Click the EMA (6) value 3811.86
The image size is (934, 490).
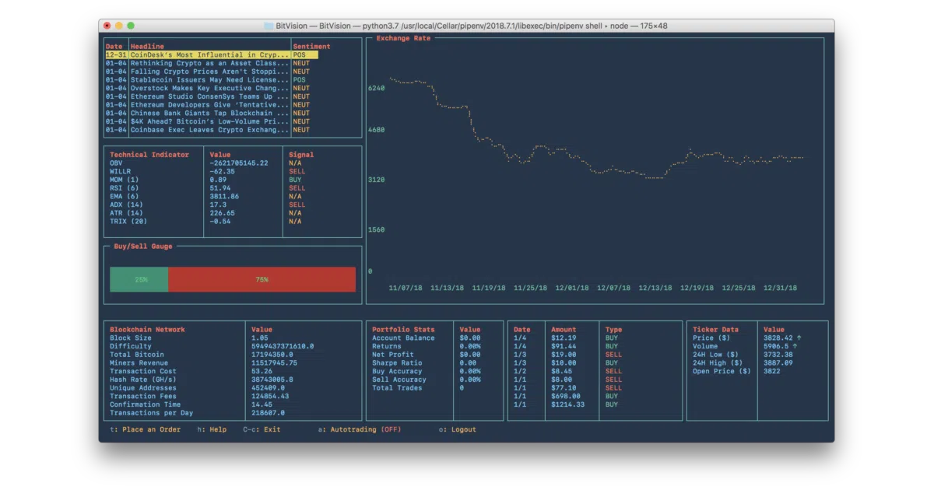pos(224,197)
